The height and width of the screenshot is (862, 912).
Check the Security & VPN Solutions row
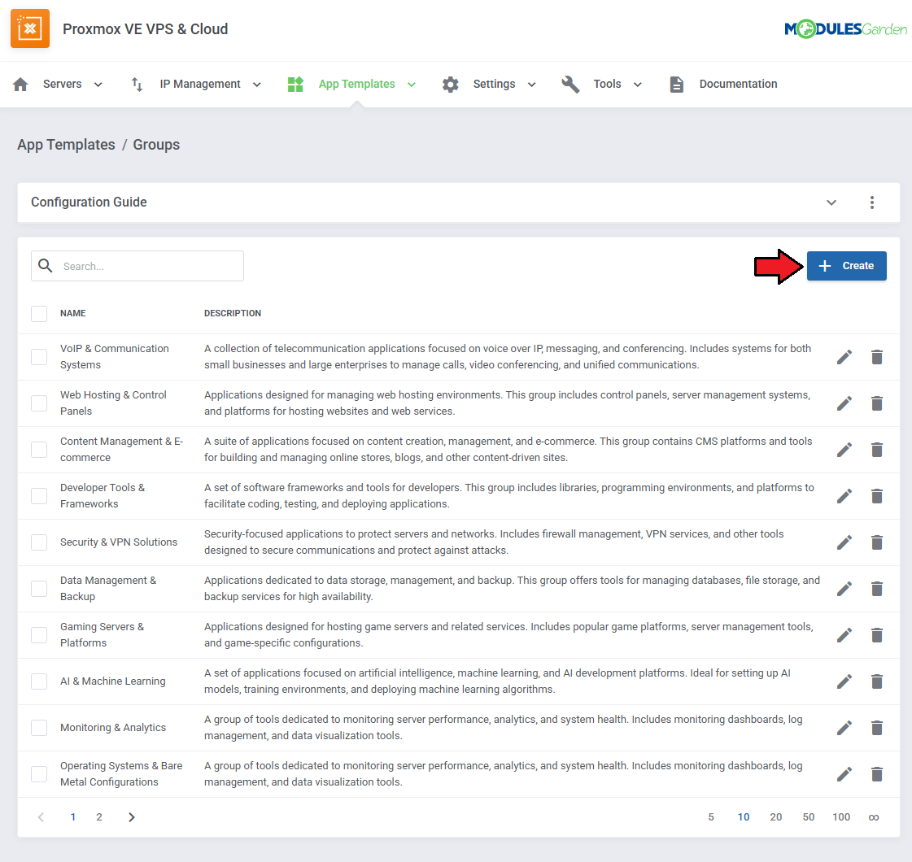[x=39, y=542]
